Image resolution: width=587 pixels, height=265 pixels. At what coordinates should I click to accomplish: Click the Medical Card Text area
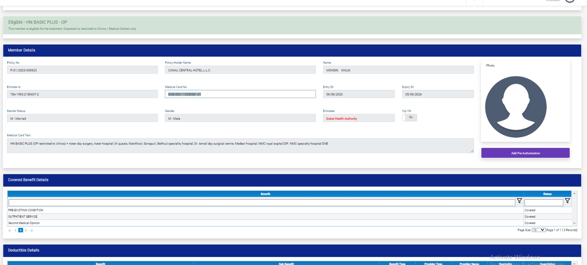tap(240, 146)
